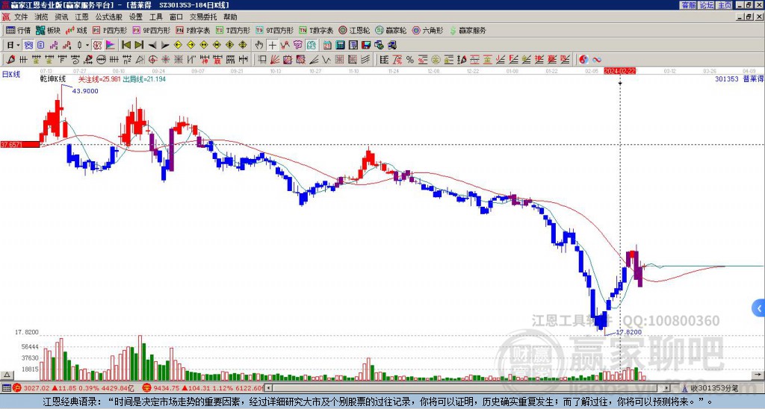Viewport: 765px width, 409px height.
Task: Click the black right arrow icon
Action: pos(165,46)
